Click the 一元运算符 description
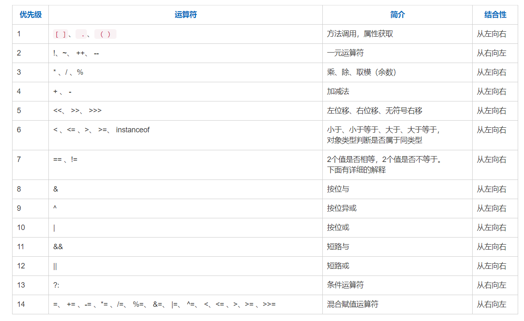The image size is (524, 321). click(x=345, y=53)
